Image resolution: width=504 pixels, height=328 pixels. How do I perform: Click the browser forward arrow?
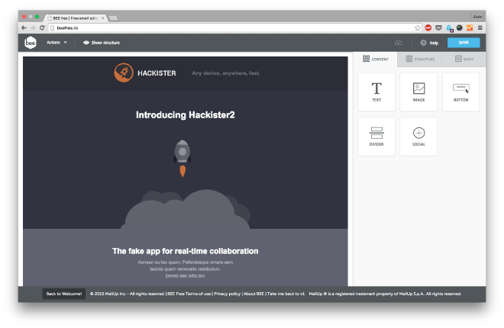[x=33, y=28]
